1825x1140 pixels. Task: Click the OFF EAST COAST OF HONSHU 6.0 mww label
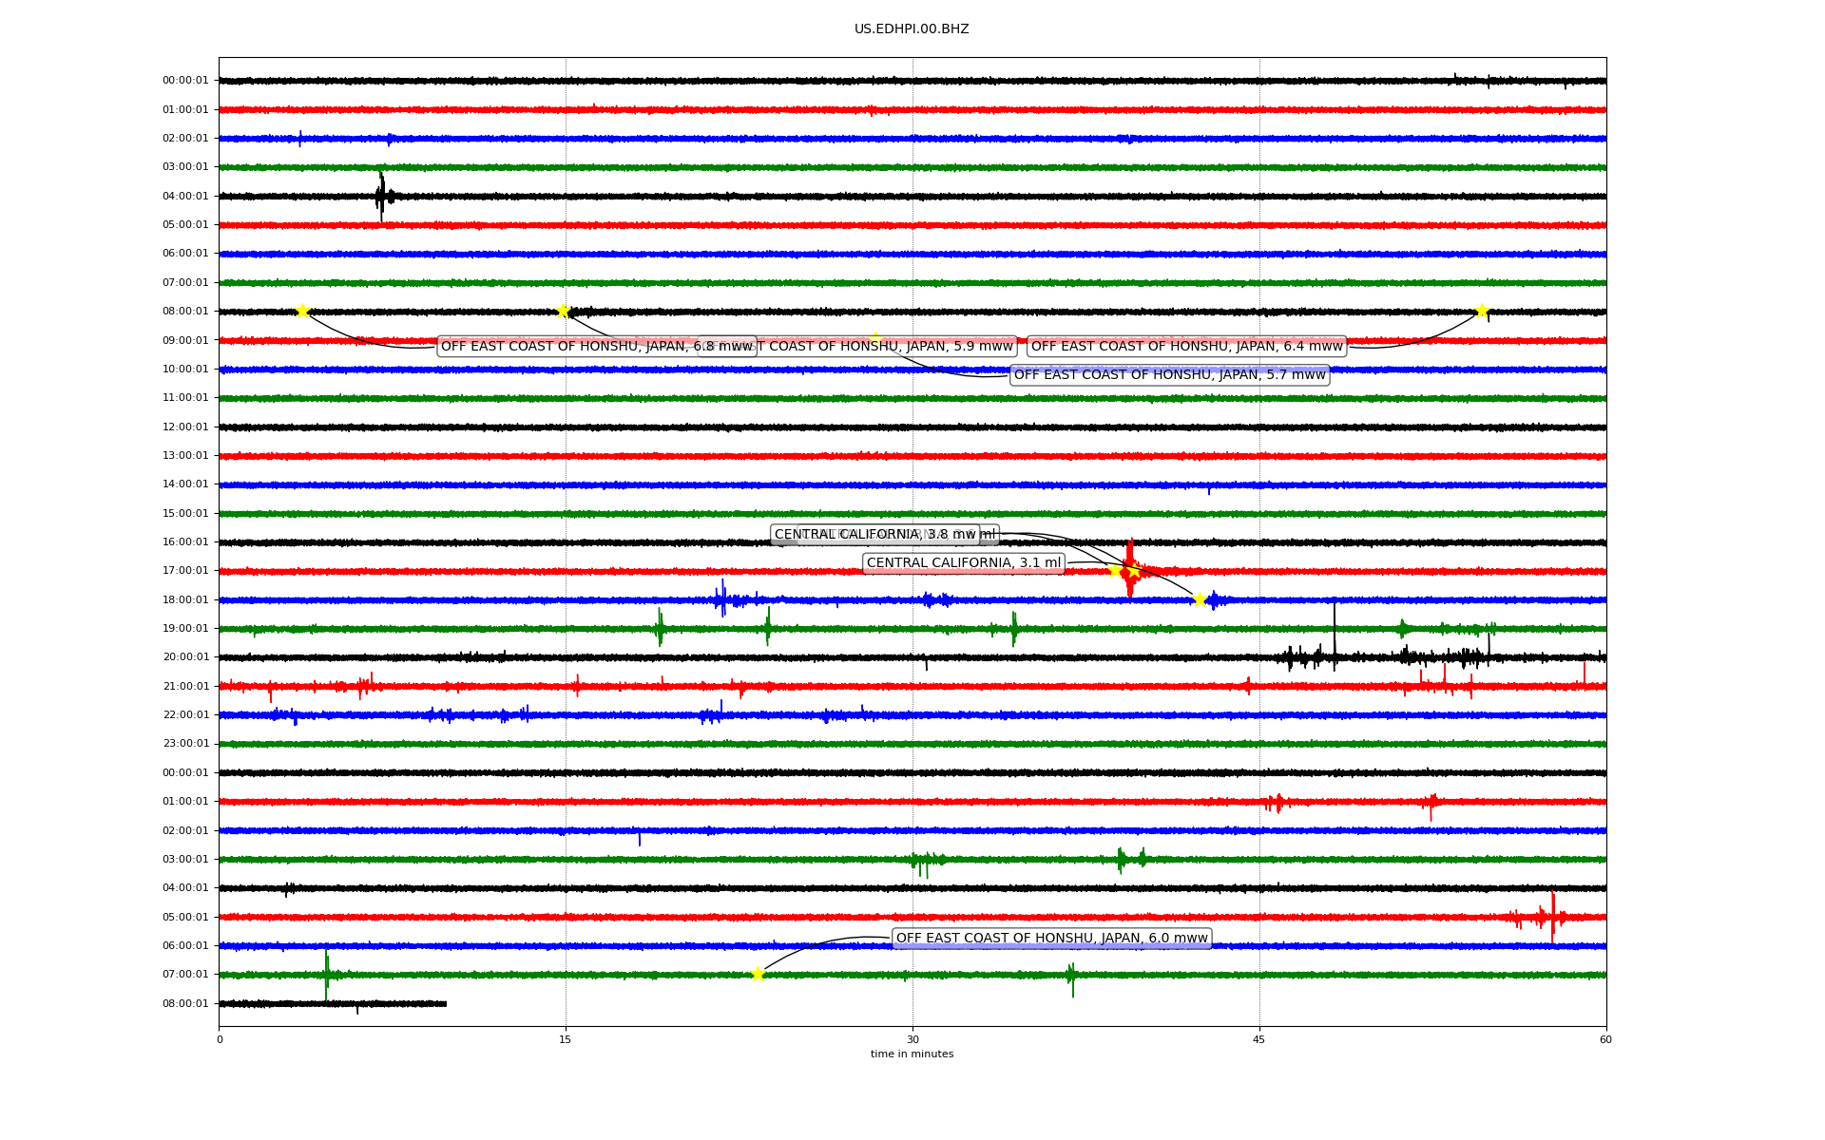click(x=1051, y=939)
